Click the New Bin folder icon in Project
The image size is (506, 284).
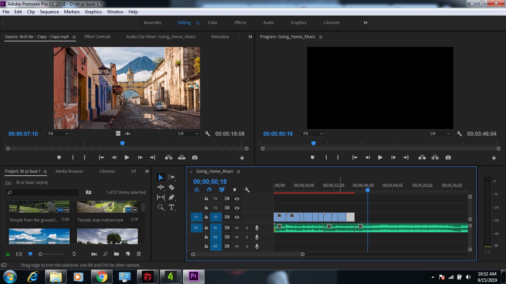(x=116, y=254)
